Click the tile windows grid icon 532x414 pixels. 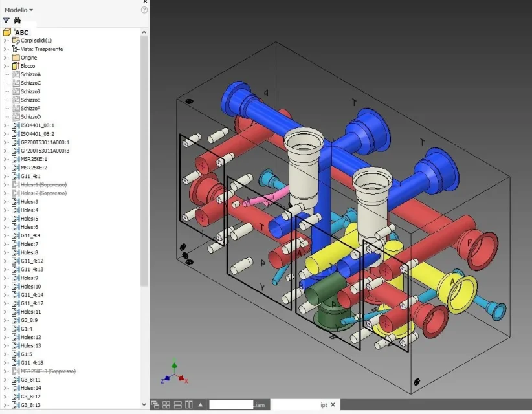166,404
